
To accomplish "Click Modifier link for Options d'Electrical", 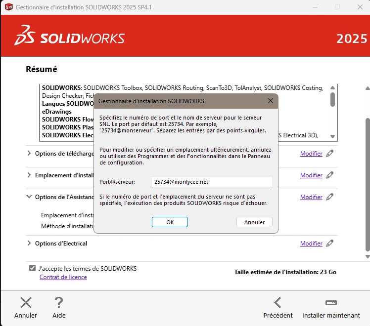I will tap(311, 243).
